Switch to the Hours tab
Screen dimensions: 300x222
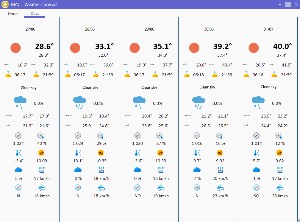click(13, 14)
